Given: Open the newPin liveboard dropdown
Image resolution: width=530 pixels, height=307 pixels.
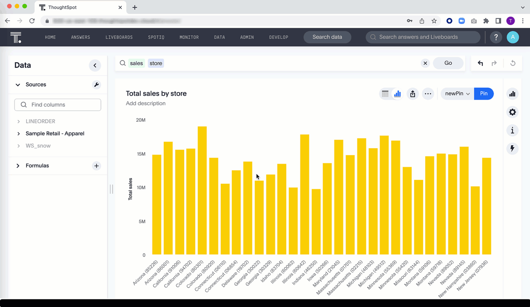Looking at the screenshot, I should pos(457,94).
